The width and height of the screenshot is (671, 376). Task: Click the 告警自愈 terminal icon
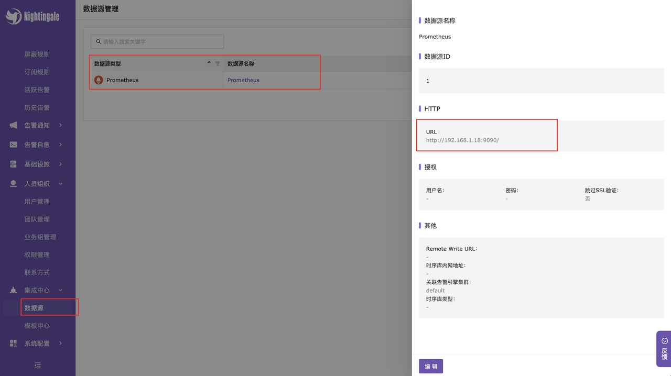(x=14, y=145)
